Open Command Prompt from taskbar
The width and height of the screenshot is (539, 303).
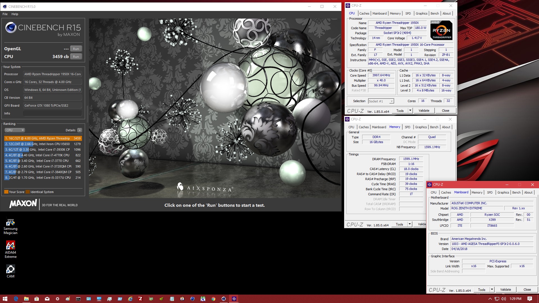coord(78,299)
